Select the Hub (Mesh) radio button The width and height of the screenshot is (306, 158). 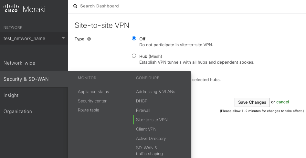[134, 56]
